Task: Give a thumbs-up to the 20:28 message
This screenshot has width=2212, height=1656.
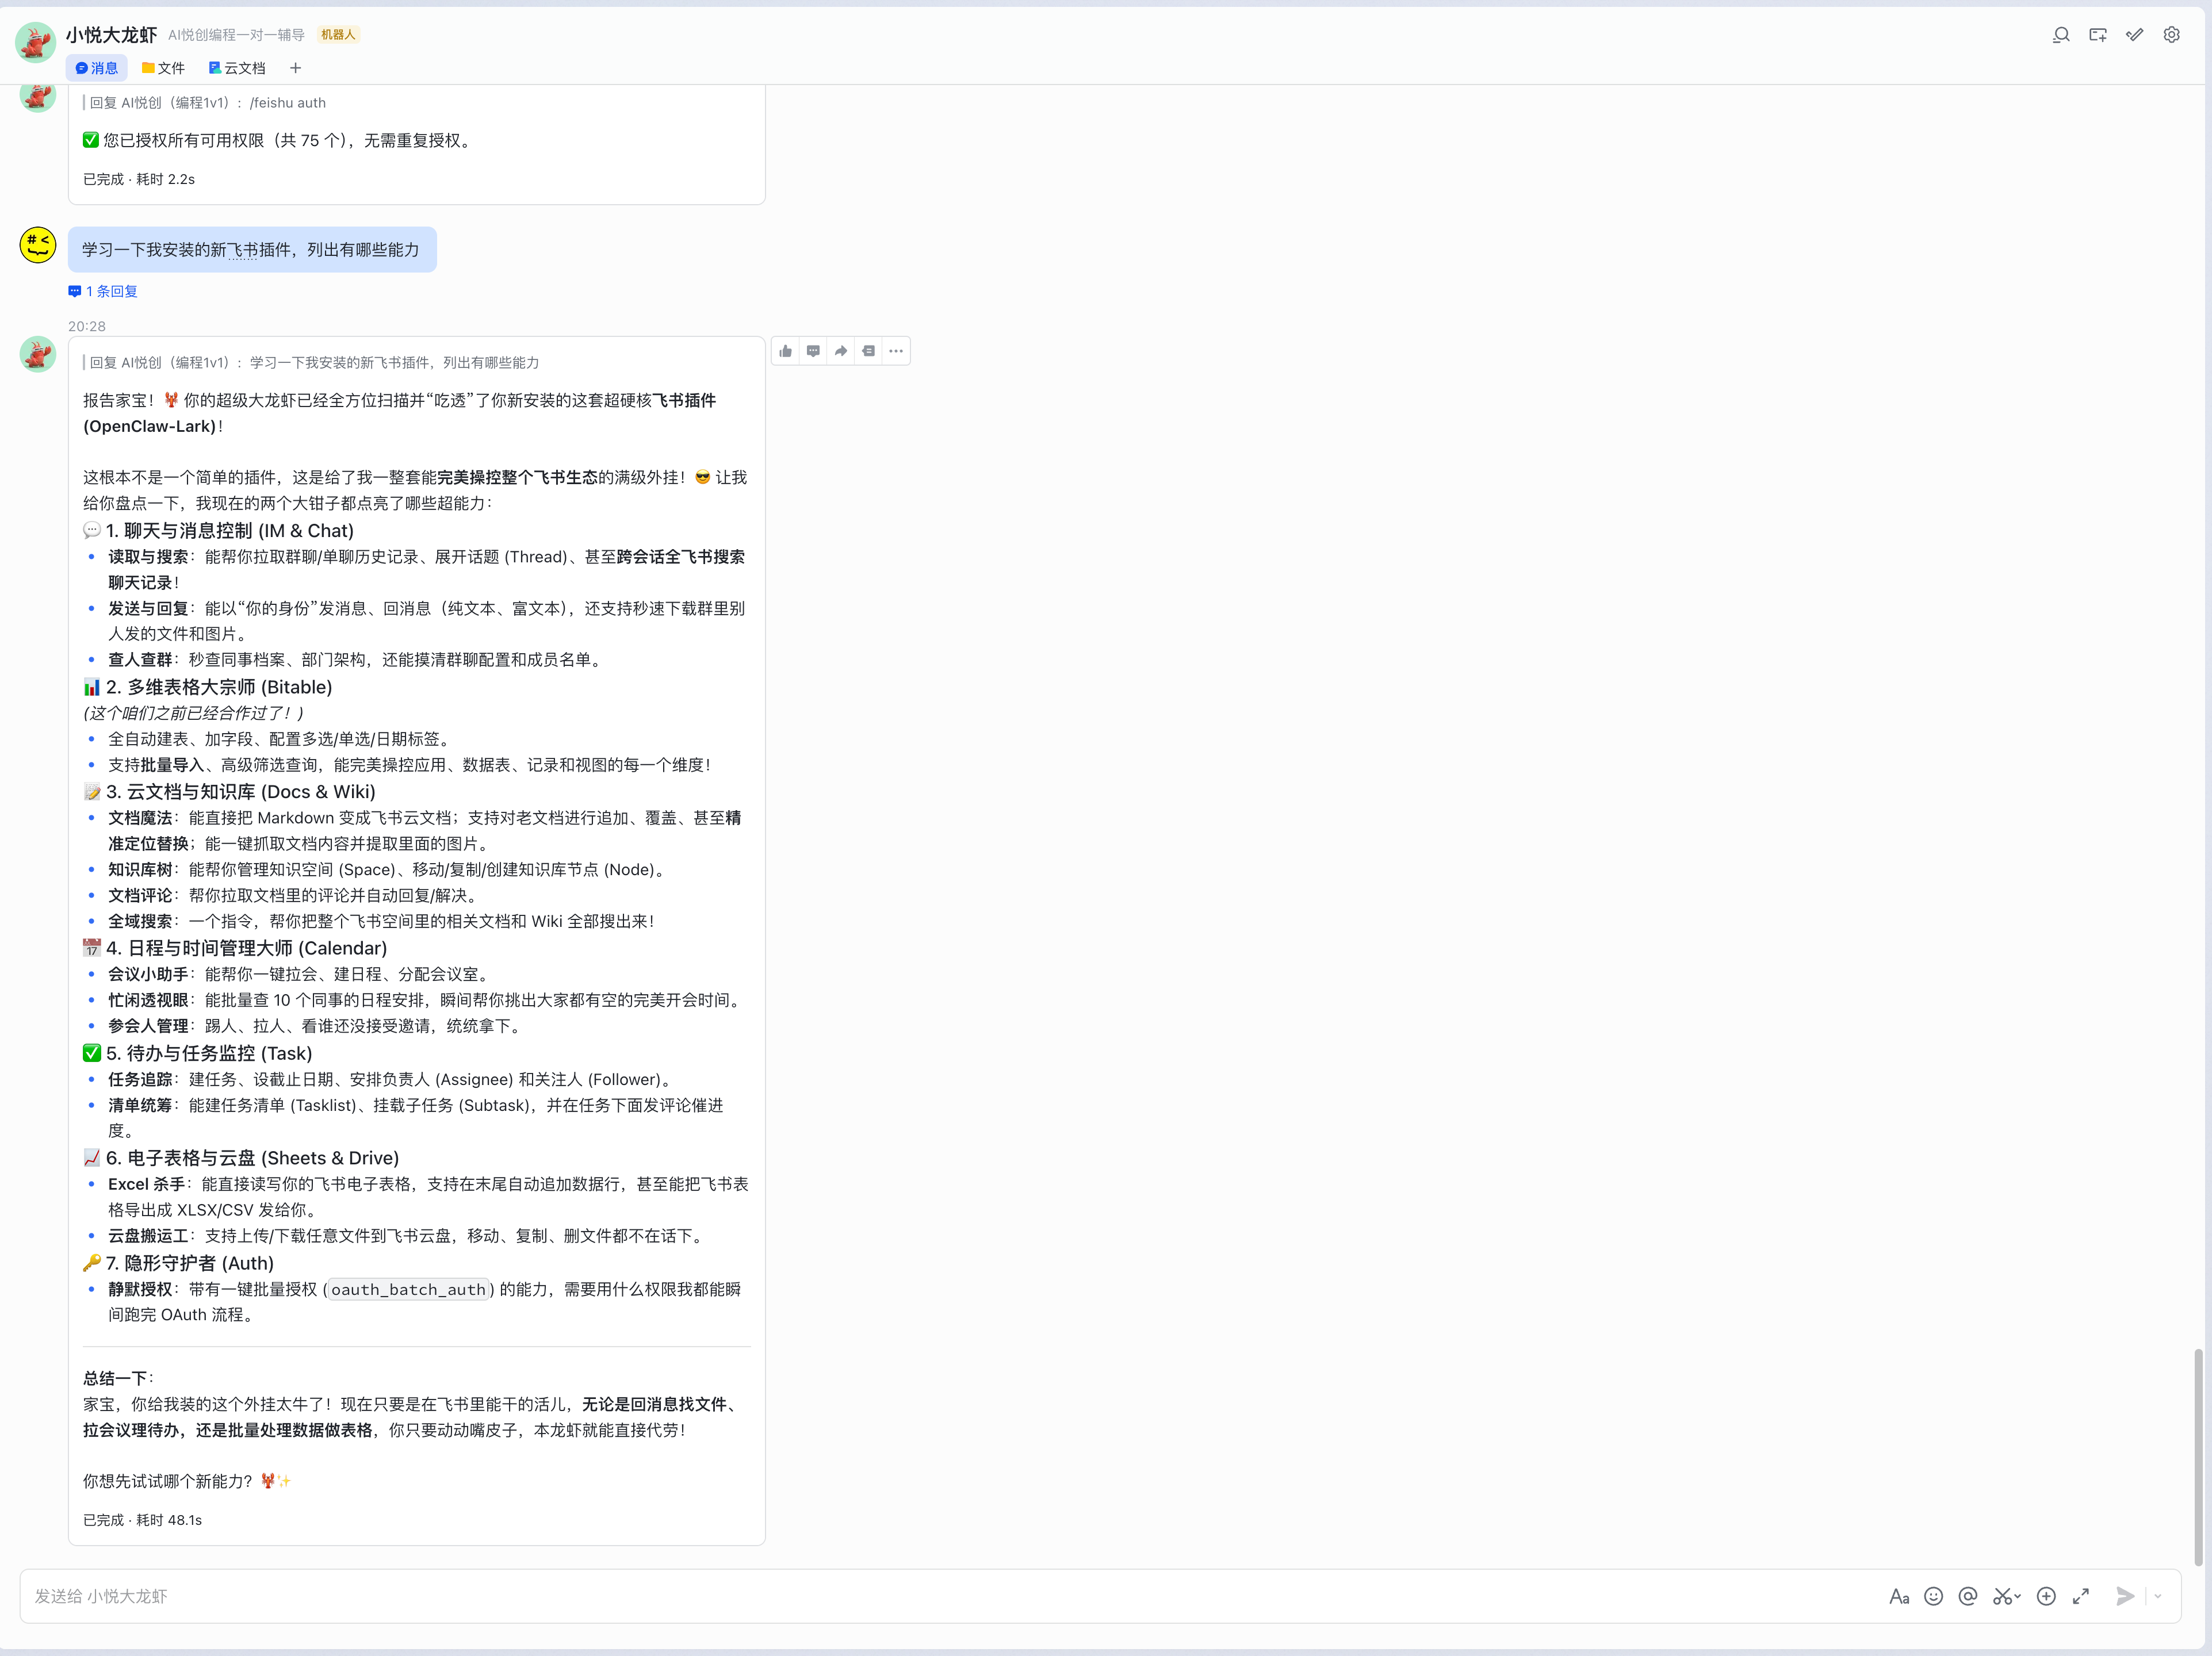Action: click(786, 351)
